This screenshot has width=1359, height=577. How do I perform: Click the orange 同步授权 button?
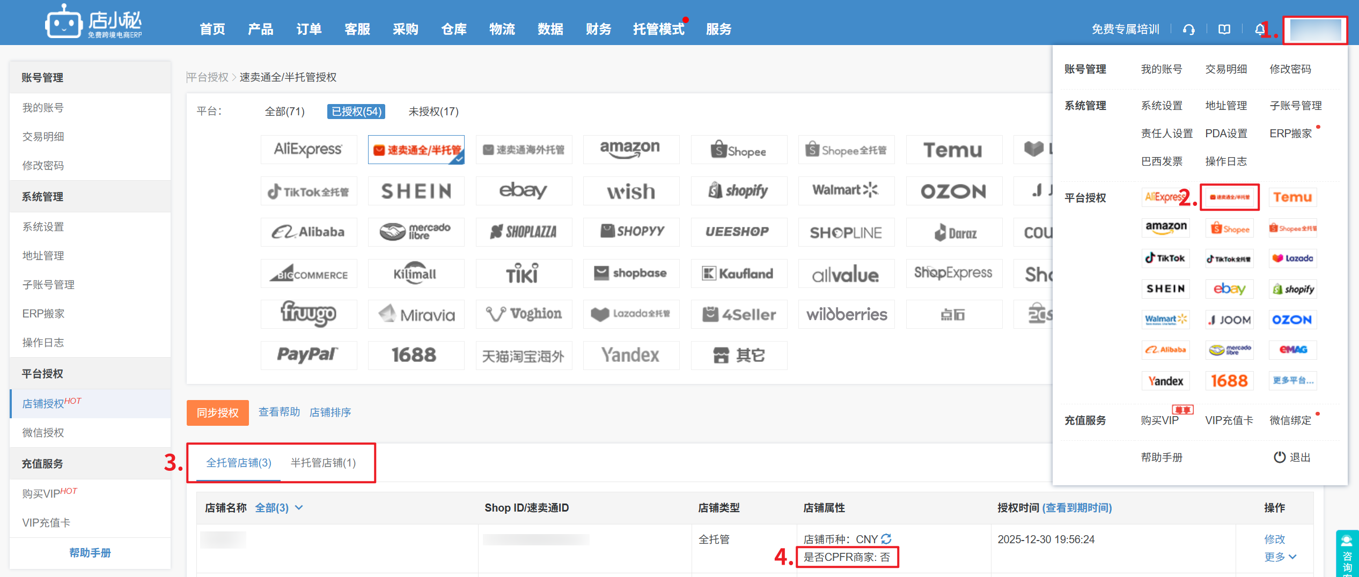[217, 413]
